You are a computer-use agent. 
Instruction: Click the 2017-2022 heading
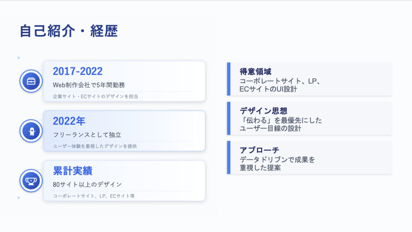(78, 71)
